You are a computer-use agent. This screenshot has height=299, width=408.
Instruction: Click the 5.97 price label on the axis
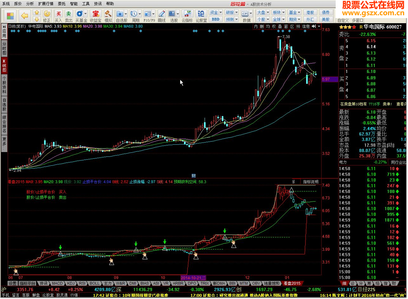point(329,79)
